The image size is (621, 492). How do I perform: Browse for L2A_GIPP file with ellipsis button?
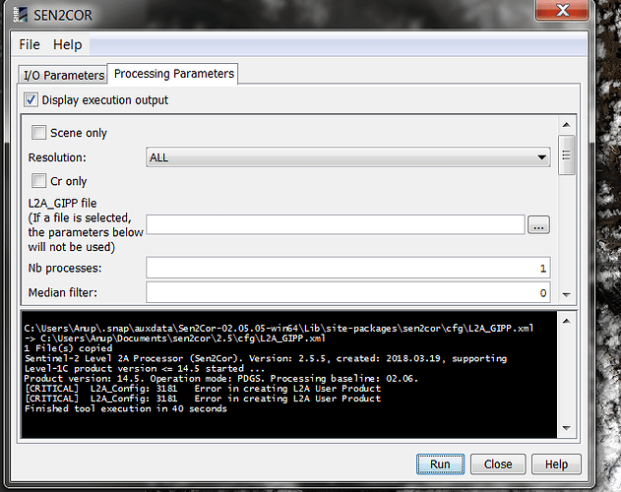tap(538, 225)
